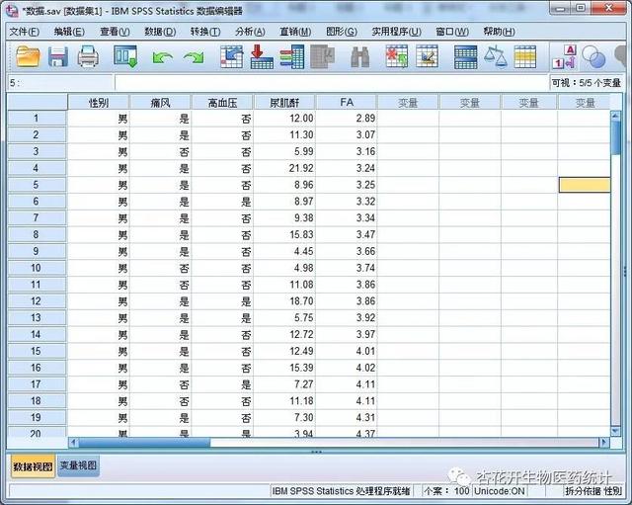Click the Unicode:ON status bar entry

(500, 491)
